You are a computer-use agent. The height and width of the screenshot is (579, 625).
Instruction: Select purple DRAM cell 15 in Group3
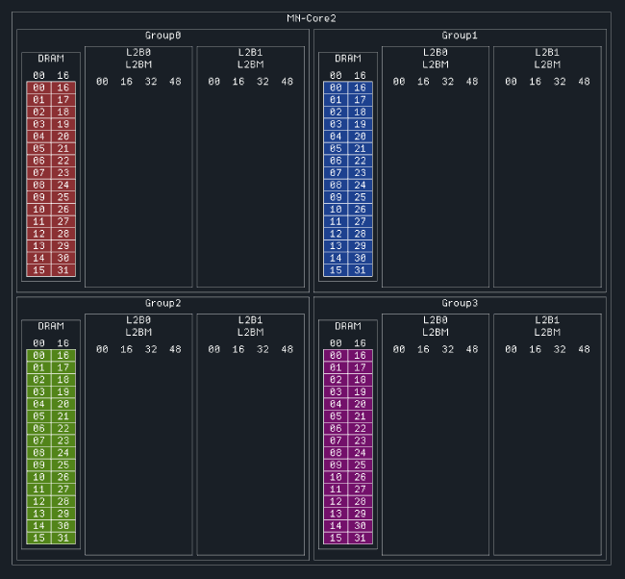pos(336,538)
